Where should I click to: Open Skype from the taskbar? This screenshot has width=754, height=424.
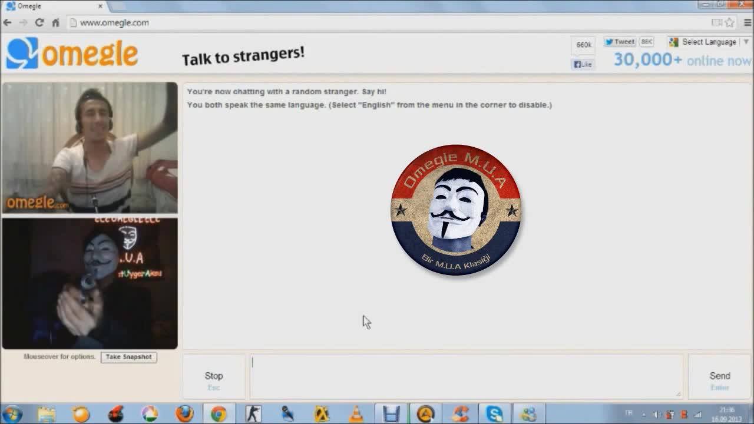(x=494, y=414)
